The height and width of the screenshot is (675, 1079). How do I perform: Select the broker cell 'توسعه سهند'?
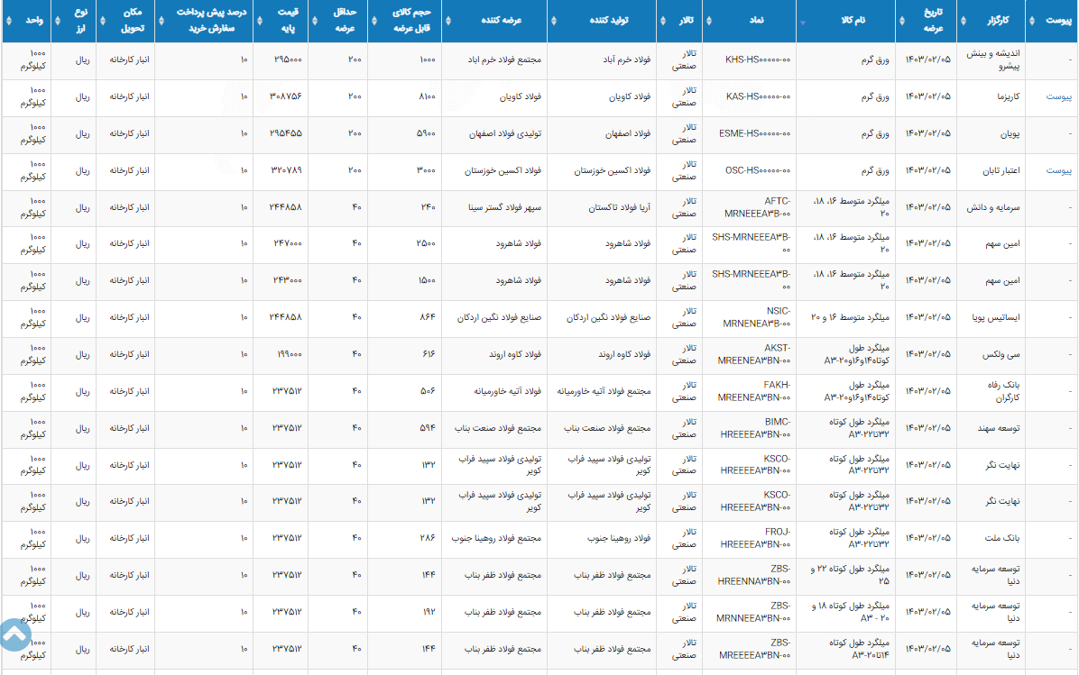tap(999, 428)
